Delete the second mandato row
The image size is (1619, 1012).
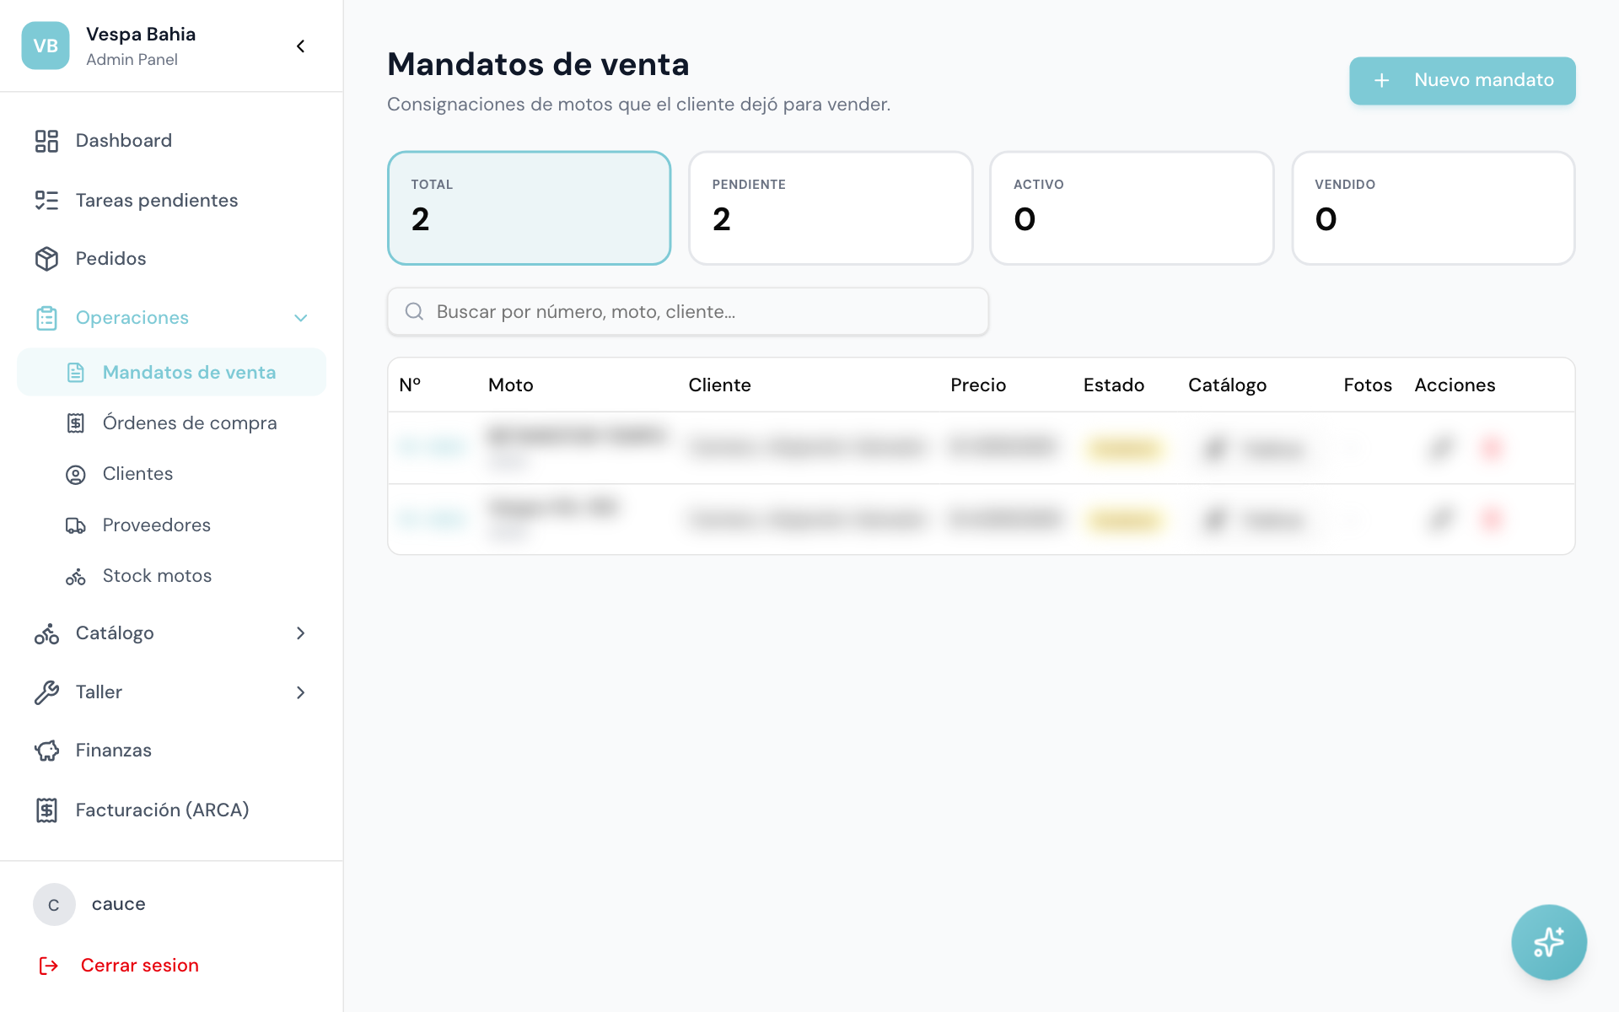(1492, 519)
